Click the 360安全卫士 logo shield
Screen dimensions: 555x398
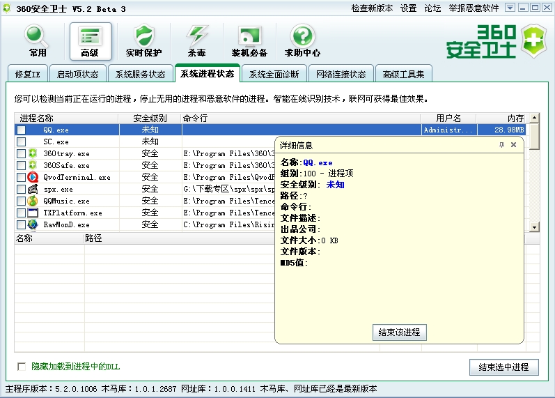533,40
